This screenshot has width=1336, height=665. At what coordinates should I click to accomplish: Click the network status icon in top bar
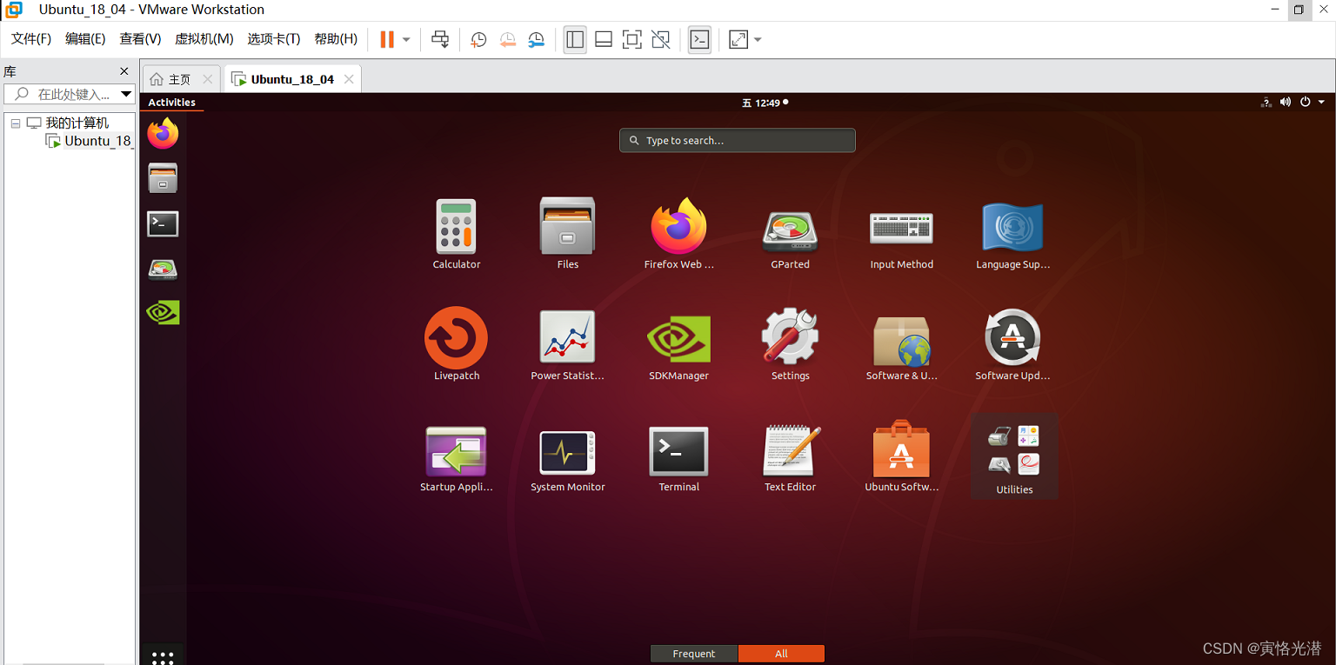(x=1266, y=103)
